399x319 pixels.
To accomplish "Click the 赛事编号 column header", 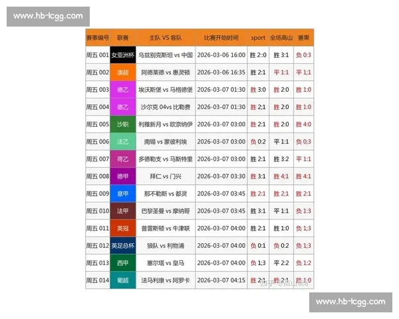I will 98,38.
